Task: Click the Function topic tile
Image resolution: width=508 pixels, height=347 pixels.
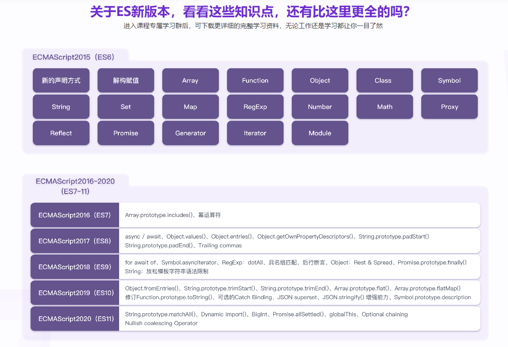Action: click(x=255, y=80)
